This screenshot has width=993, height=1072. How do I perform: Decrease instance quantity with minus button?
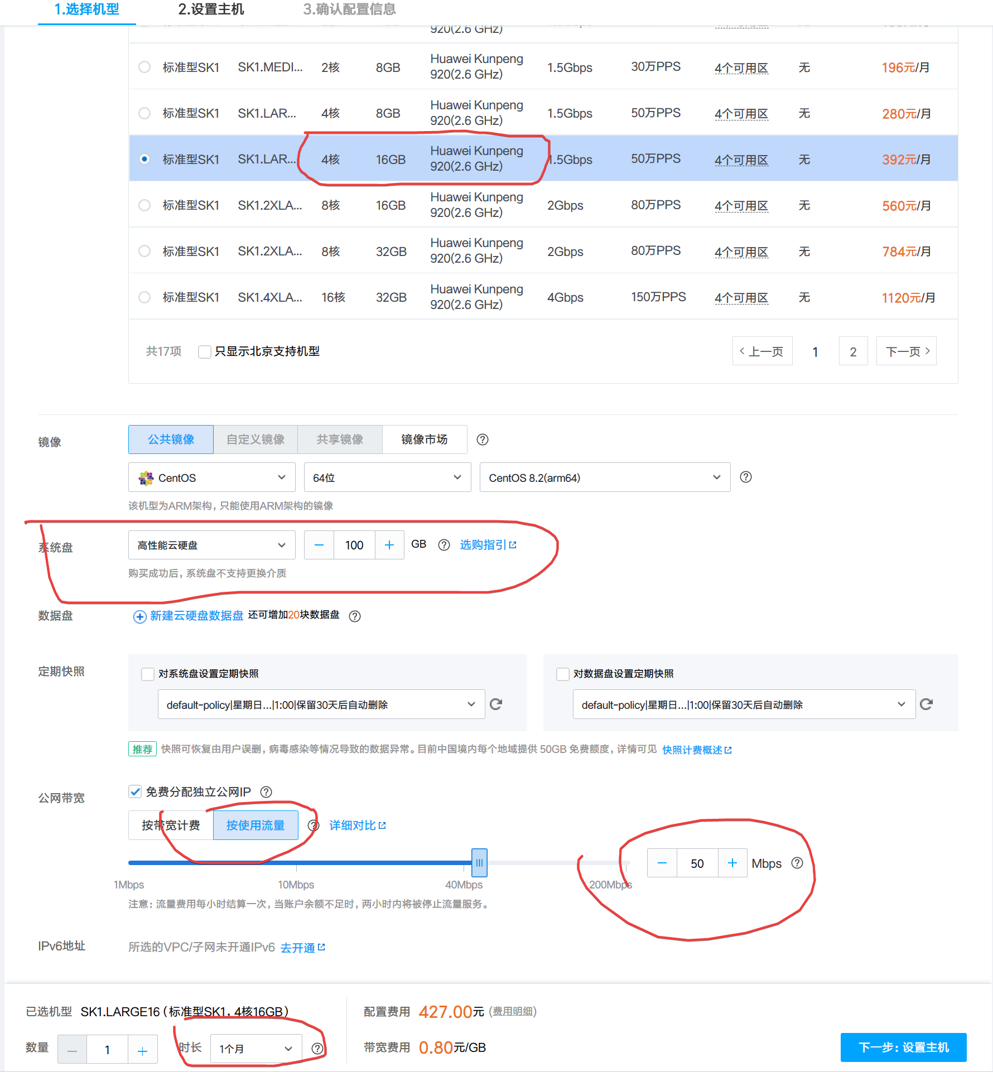click(x=73, y=1050)
